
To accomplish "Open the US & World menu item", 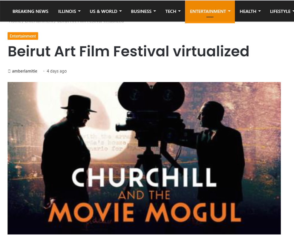I will (103, 11).
